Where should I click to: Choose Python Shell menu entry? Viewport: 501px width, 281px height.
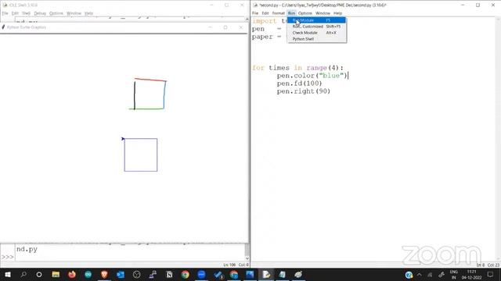(316, 39)
